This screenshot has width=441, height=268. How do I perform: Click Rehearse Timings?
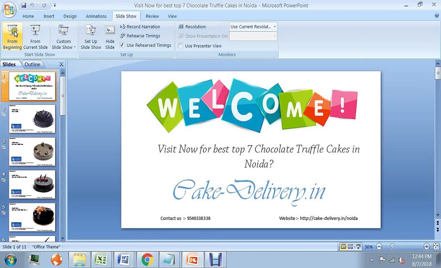pos(140,36)
